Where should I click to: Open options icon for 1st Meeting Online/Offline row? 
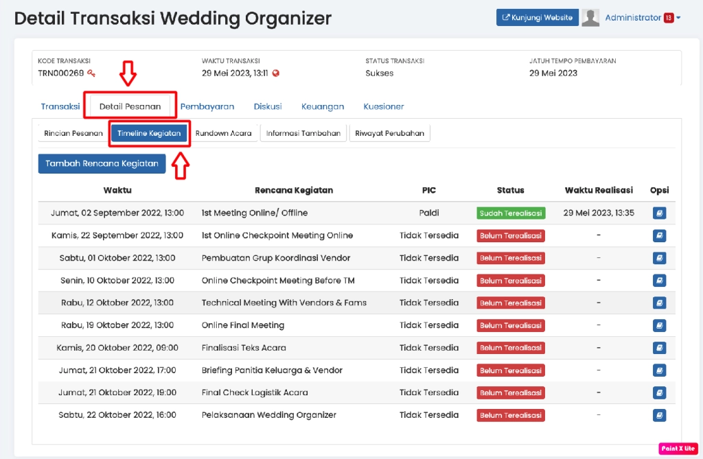coord(659,213)
